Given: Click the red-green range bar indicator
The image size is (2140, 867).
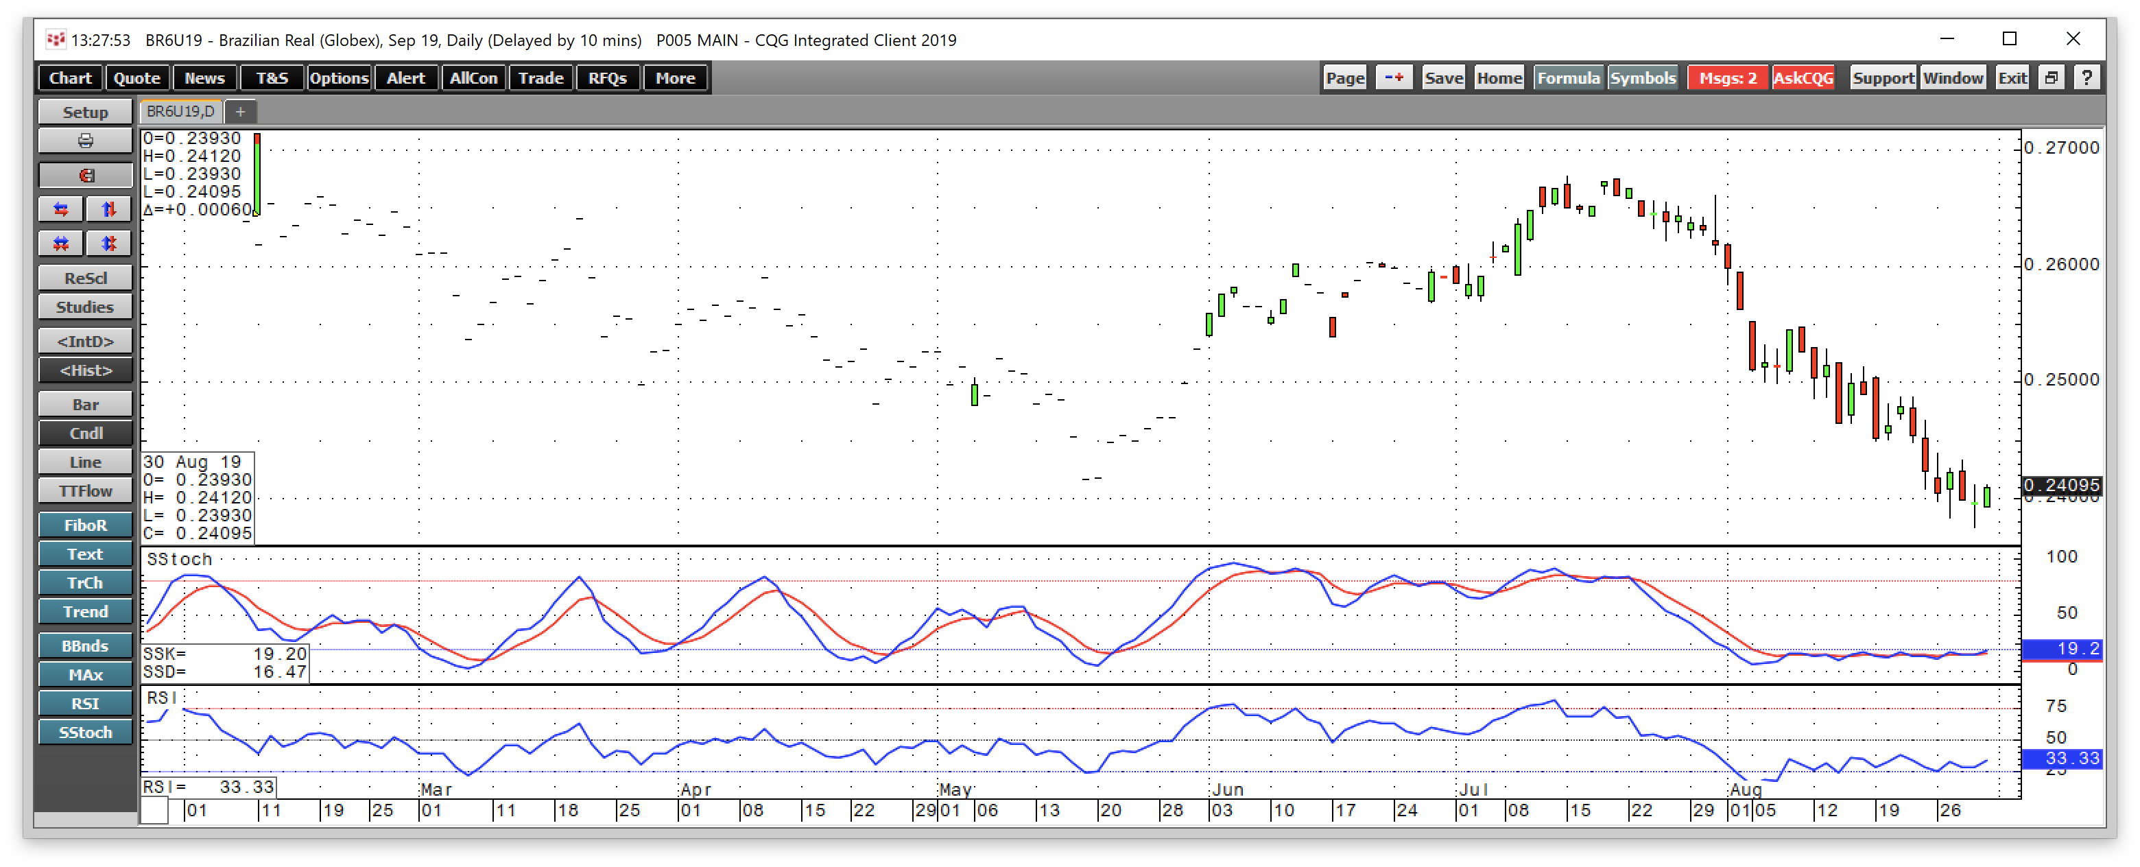Looking at the screenshot, I should pos(257,174).
